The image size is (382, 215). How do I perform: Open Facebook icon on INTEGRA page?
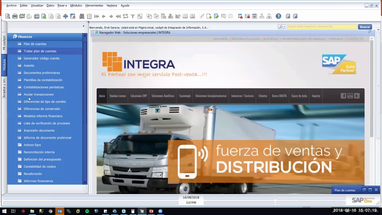344,96
